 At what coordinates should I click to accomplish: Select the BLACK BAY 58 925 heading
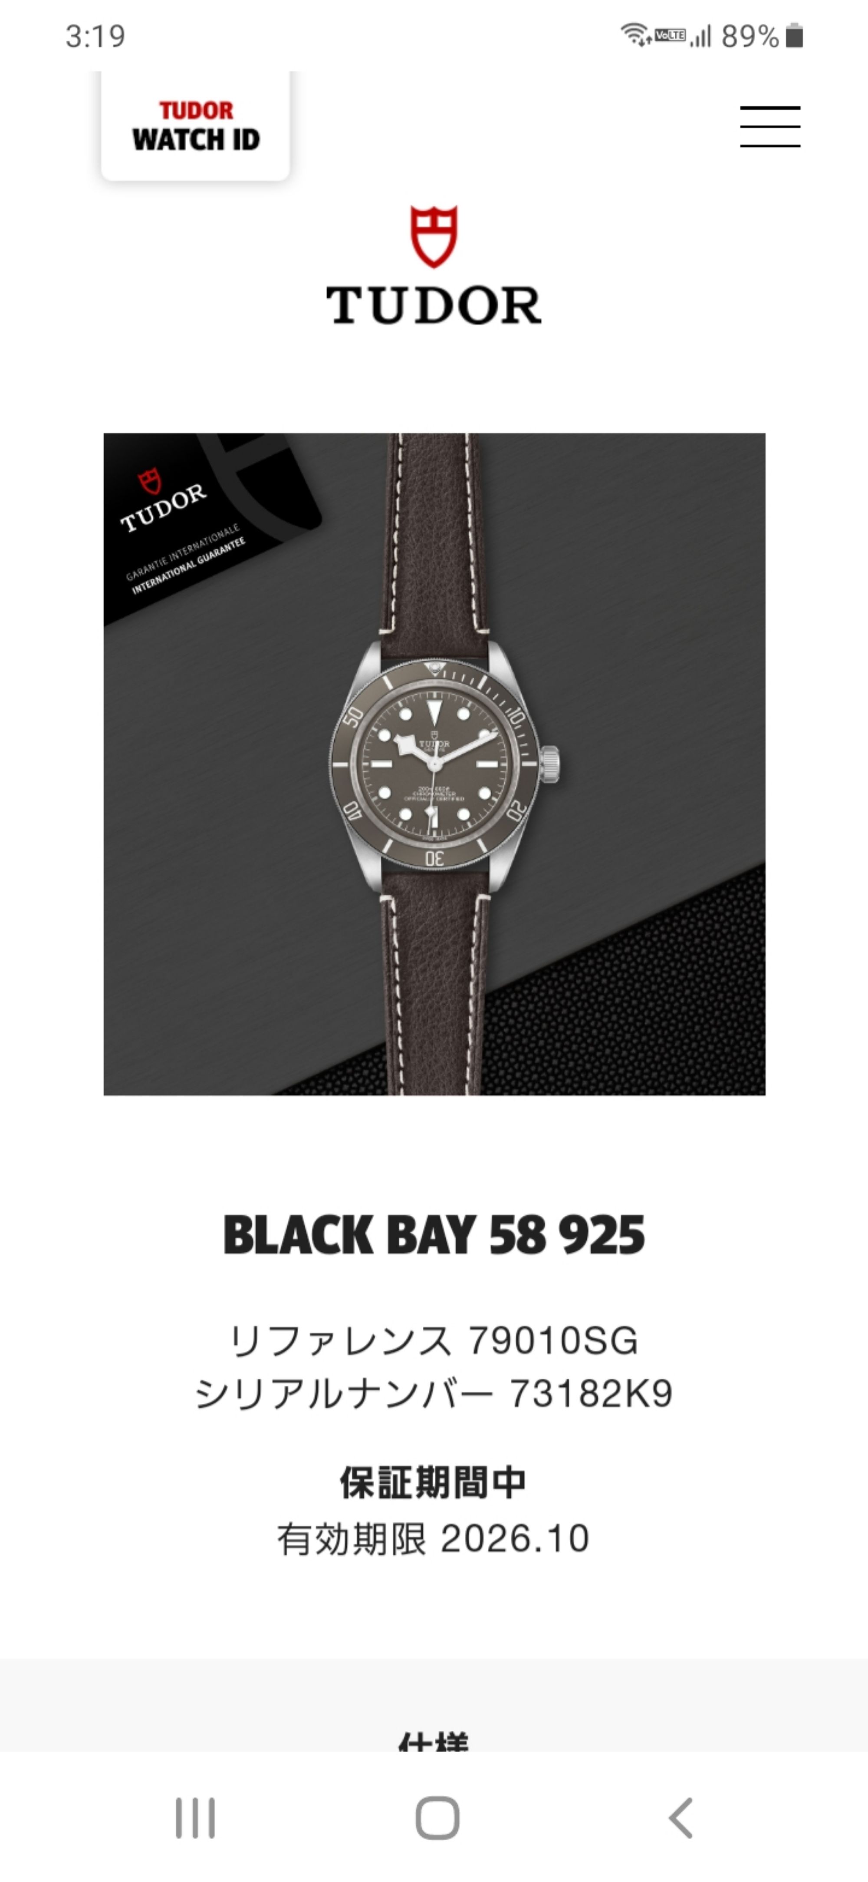pyautogui.click(x=434, y=1235)
